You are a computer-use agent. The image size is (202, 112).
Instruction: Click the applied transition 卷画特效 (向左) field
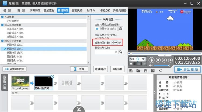click(x=106, y=29)
